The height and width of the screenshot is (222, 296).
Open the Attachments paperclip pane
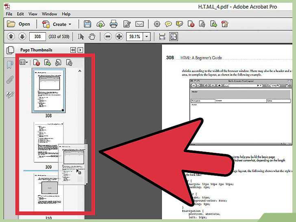[10, 79]
